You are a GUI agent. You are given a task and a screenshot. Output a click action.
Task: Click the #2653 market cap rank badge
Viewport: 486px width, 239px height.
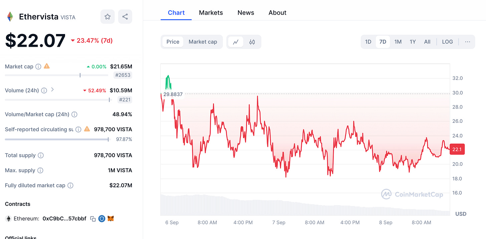[x=123, y=75]
